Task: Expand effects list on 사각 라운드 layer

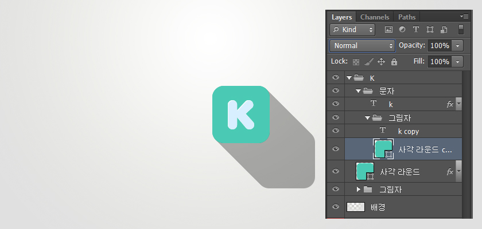Action: [458, 171]
